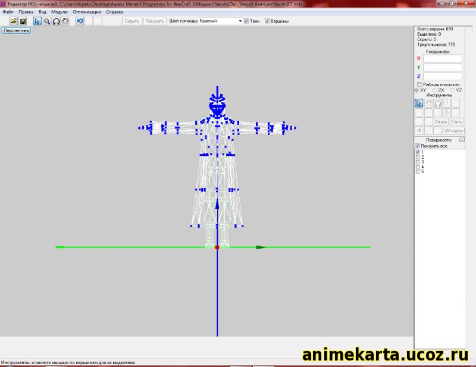Open the Цвет команды dropdown showing Красный
The height and width of the screenshot is (367, 476).
[x=221, y=21]
